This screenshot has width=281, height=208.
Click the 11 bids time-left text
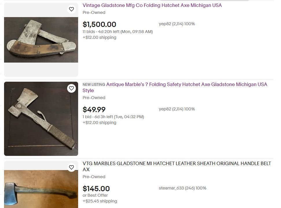pyautogui.click(x=117, y=32)
